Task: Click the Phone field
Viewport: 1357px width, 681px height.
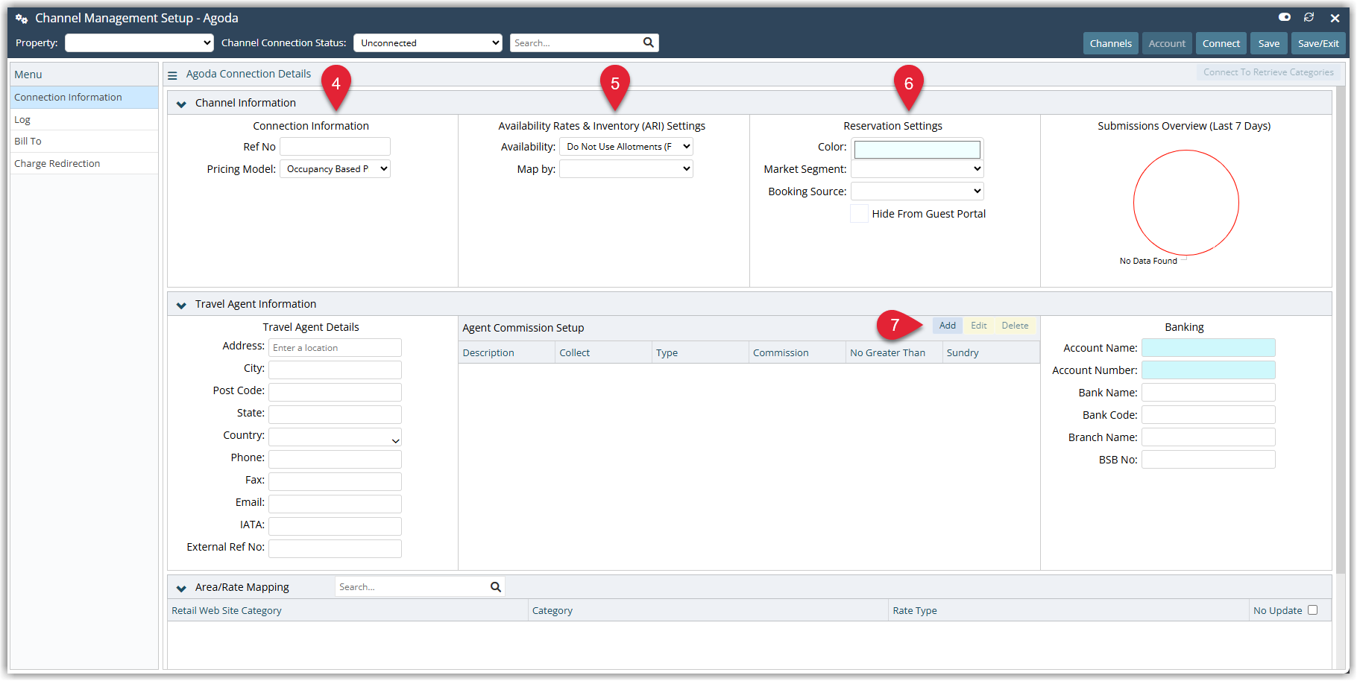Action: click(x=335, y=460)
